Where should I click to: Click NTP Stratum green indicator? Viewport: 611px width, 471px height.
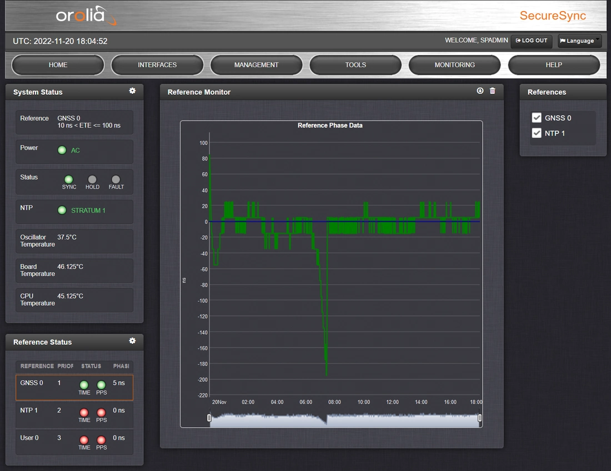pyautogui.click(x=62, y=210)
